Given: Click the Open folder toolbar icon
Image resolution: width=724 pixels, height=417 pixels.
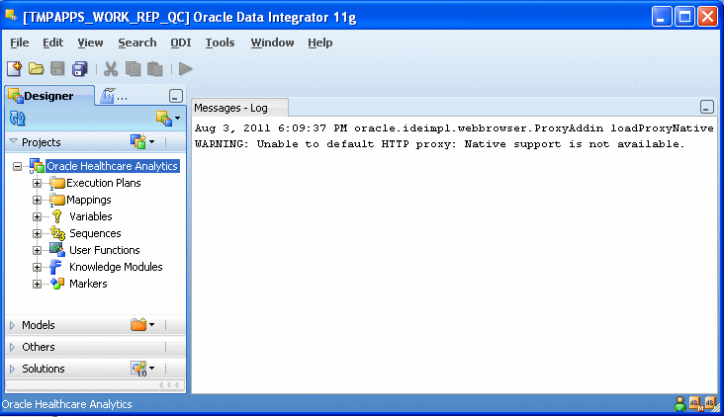Looking at the screenshot, I should click(36, 69).
